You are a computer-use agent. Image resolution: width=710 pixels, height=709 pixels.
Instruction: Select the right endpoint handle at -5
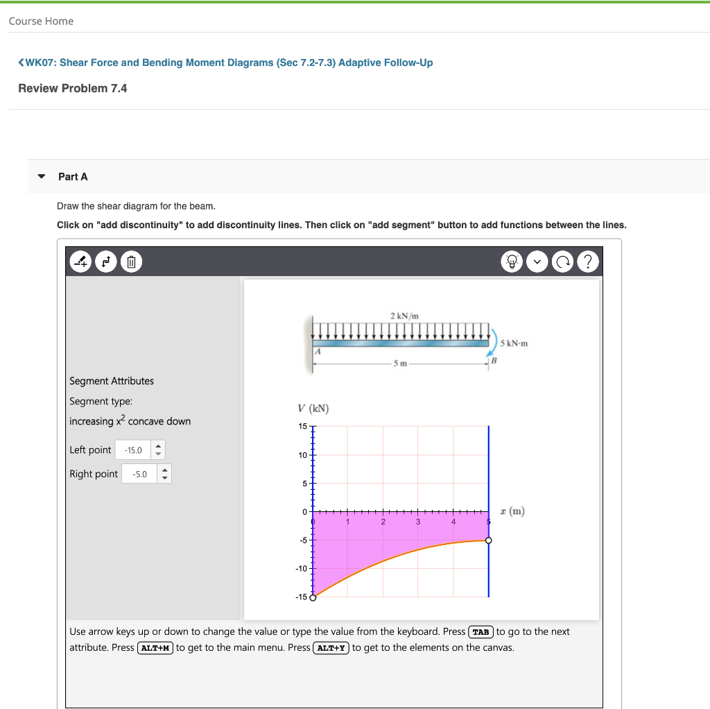coord(489,540)
